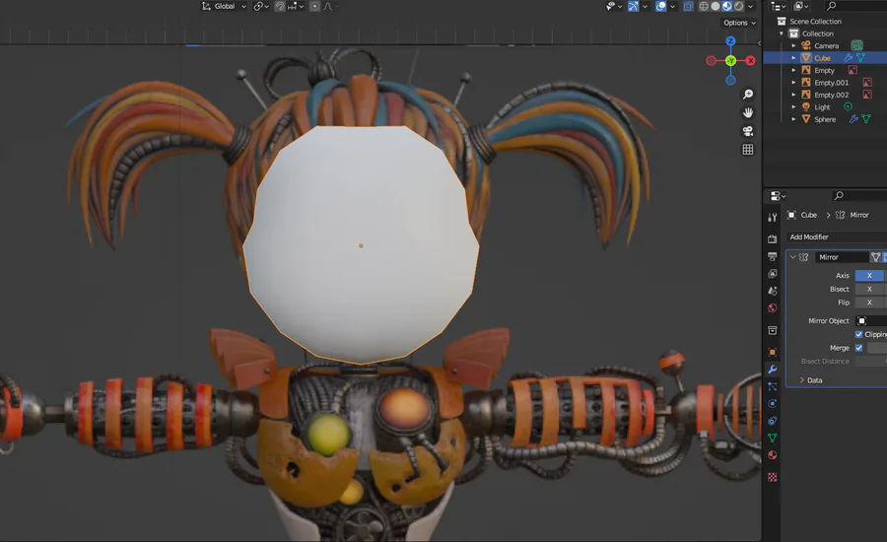The image size is (887, 542).
Task: Switch to solid shading
Action: pyautogui.click(x=716, y=6)
